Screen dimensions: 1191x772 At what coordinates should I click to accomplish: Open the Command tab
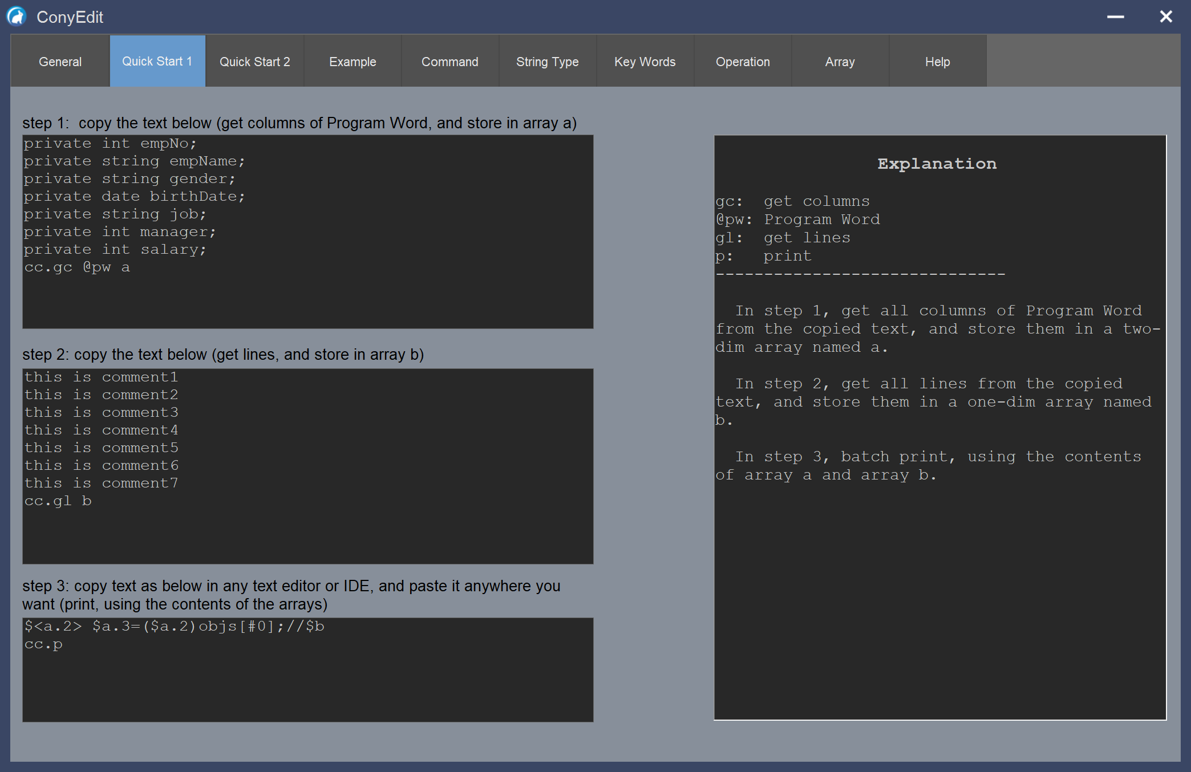449,62
